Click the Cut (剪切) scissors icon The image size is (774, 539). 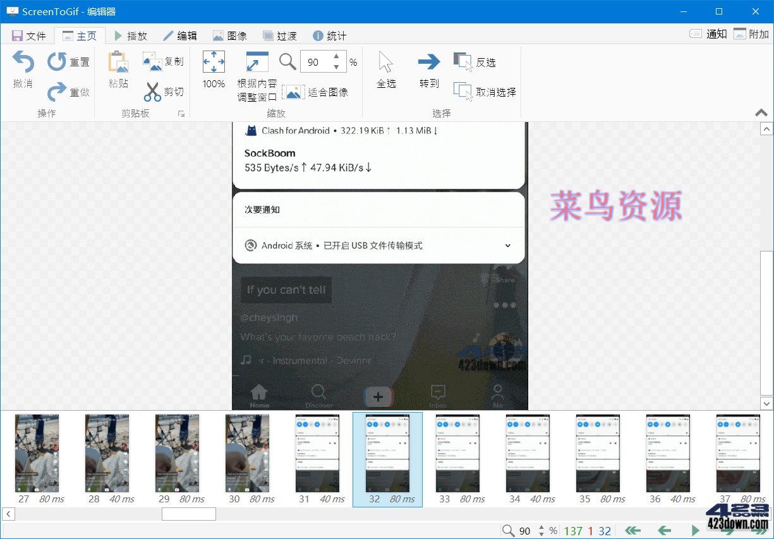[x=152, y=92]
